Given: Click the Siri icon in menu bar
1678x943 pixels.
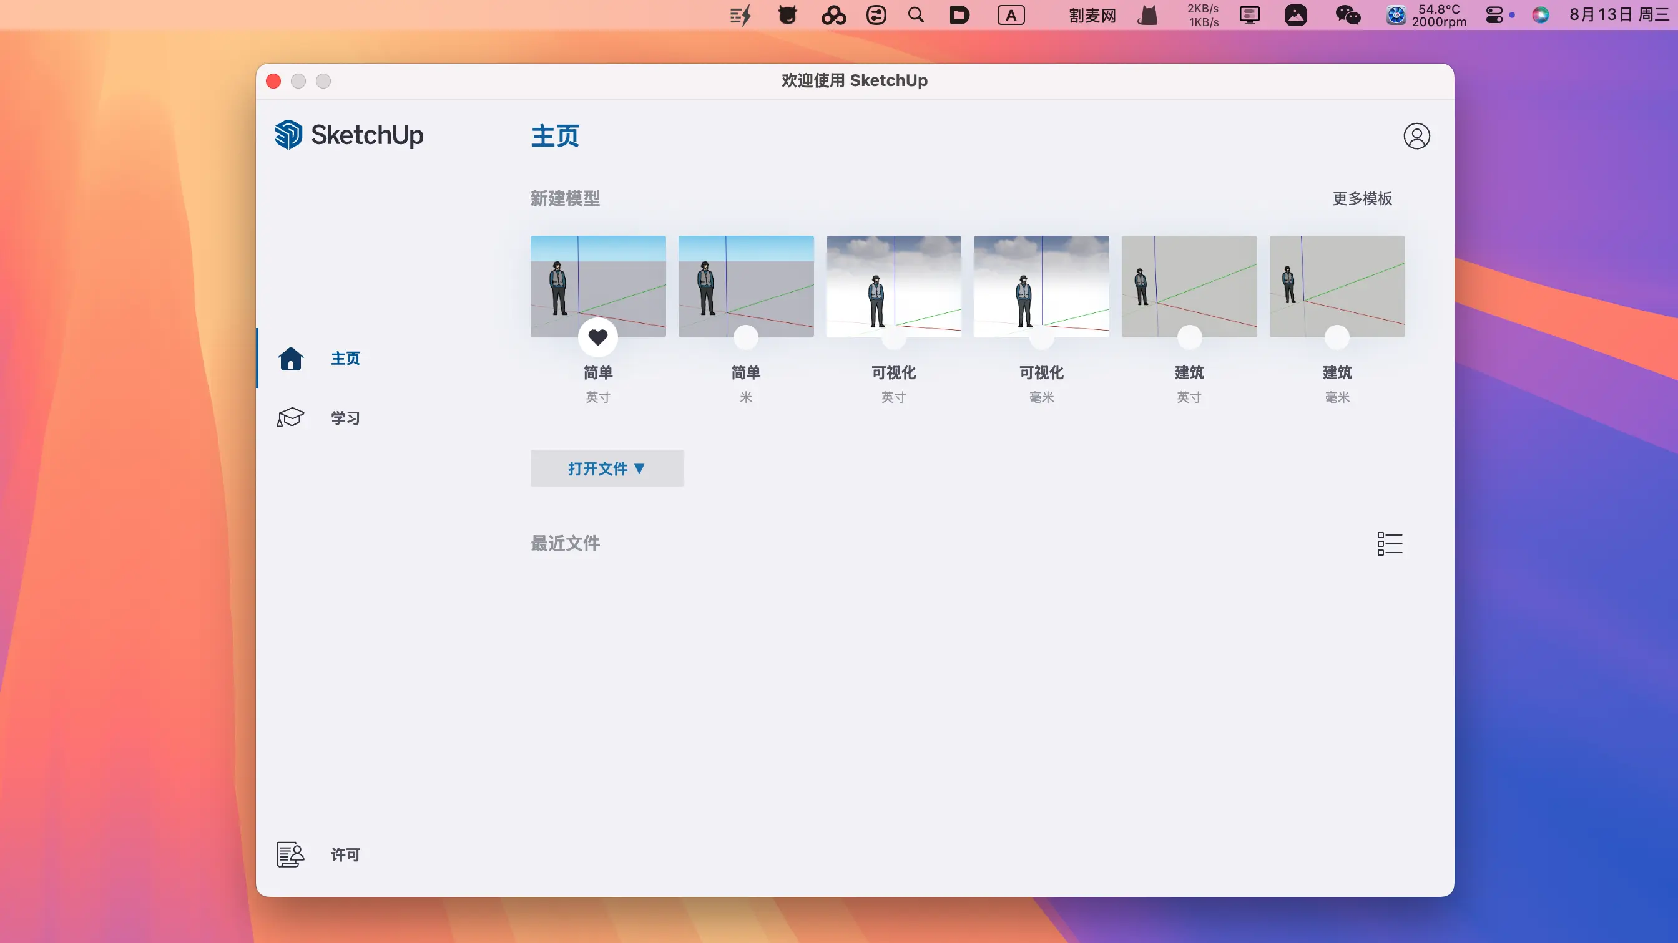Looking at the screenshot, I should (1541, 15).
